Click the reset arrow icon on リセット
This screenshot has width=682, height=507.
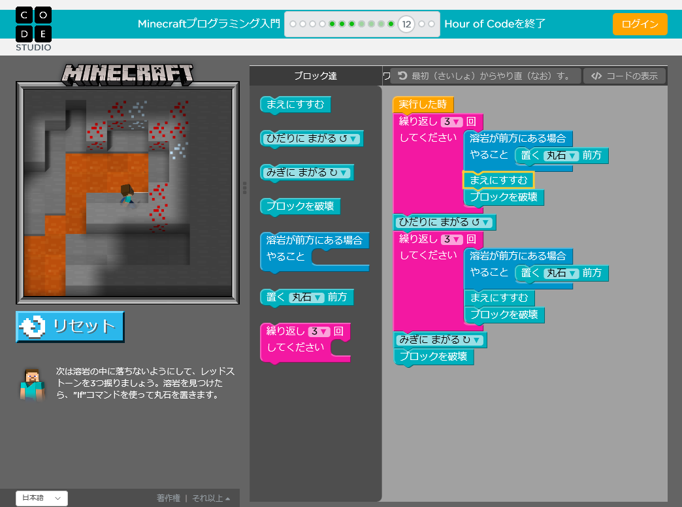coord(33,327)
